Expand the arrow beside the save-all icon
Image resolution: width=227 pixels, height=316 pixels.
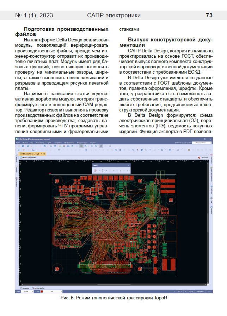(31, 146)
